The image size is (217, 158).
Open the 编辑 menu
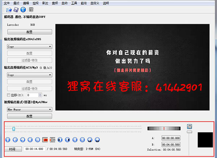click(26, 3)
